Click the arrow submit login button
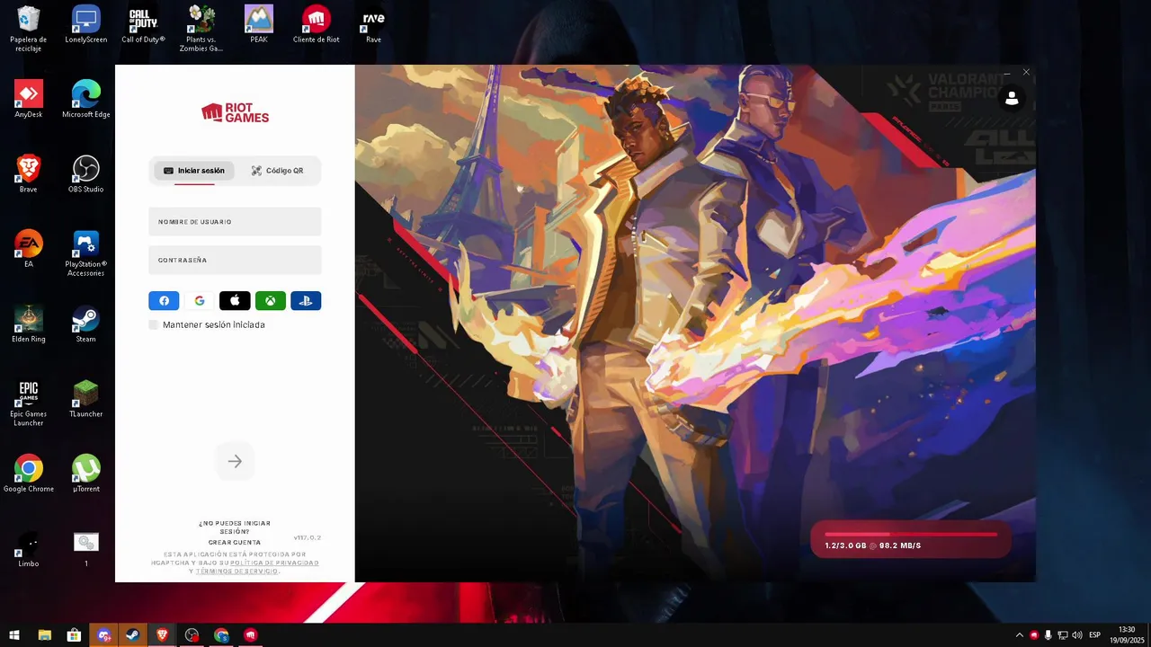The image size is (1151, 647). point(235,462)
